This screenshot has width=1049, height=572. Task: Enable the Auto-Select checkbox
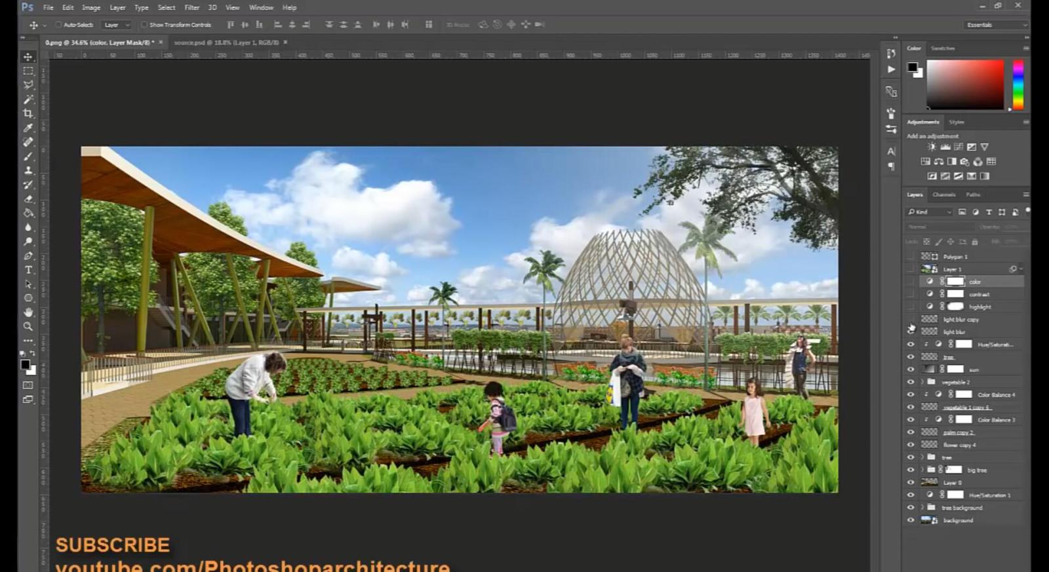tap(58, 25)
